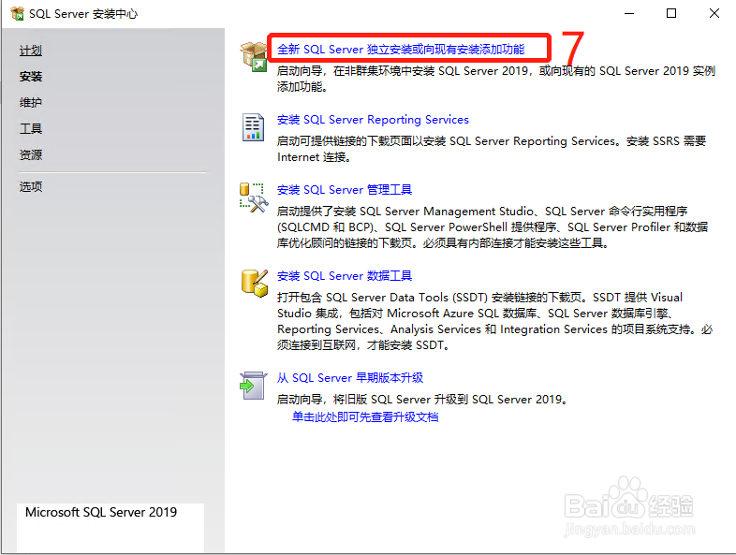Go to 资源 section
The height and width of the screenshot is (555, 736).
click(31, 154)
